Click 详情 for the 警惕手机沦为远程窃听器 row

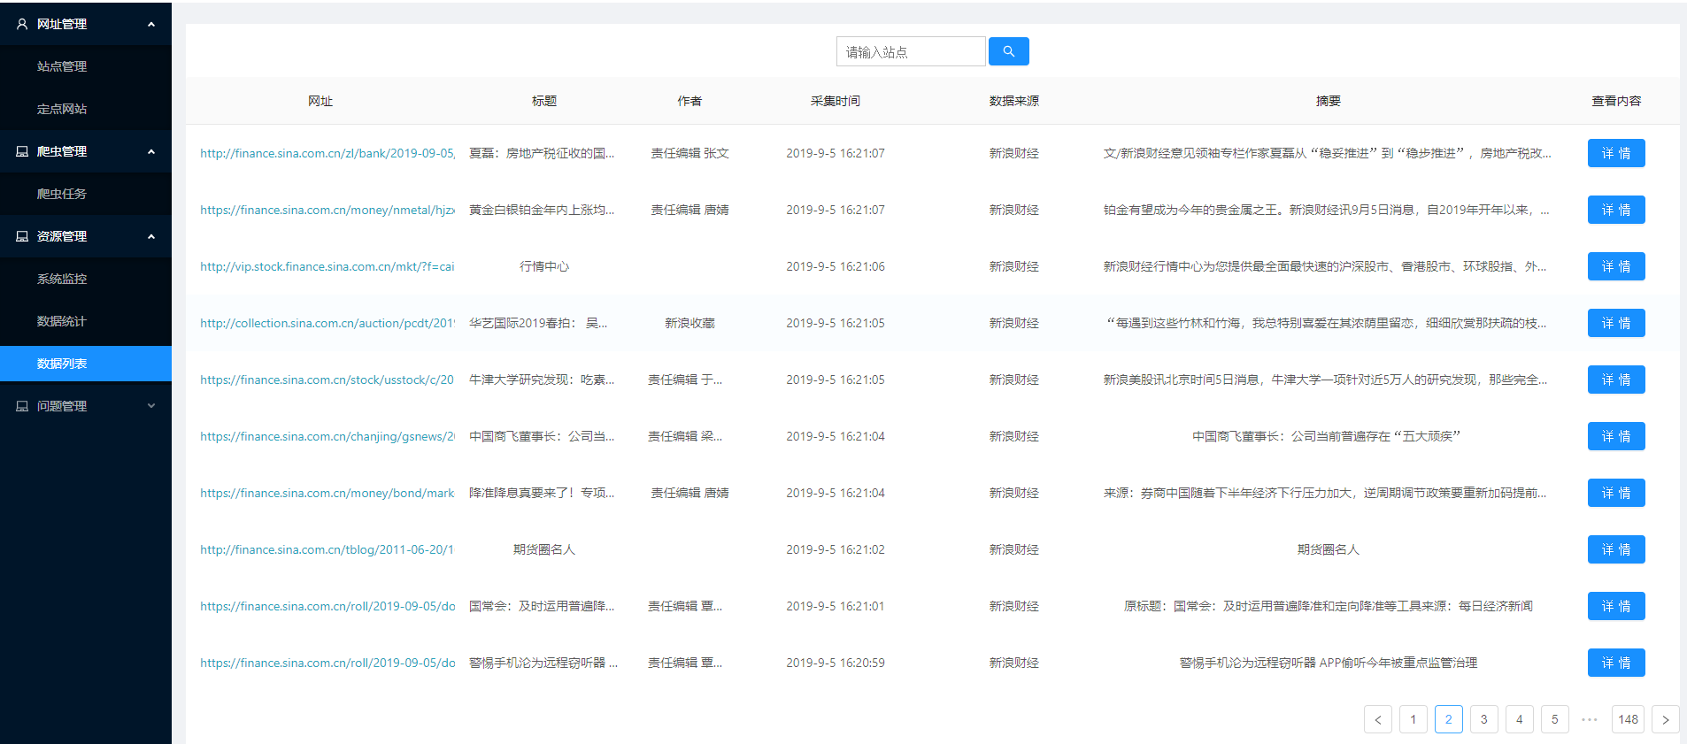click(x=1616, y=663)
